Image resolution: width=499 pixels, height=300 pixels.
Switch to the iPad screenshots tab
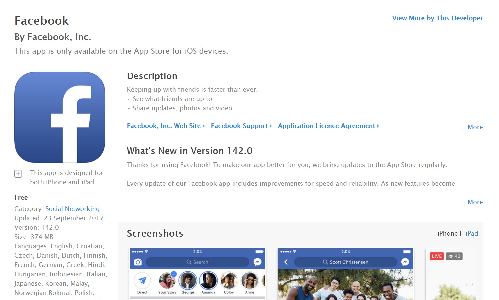click(472, 233)
